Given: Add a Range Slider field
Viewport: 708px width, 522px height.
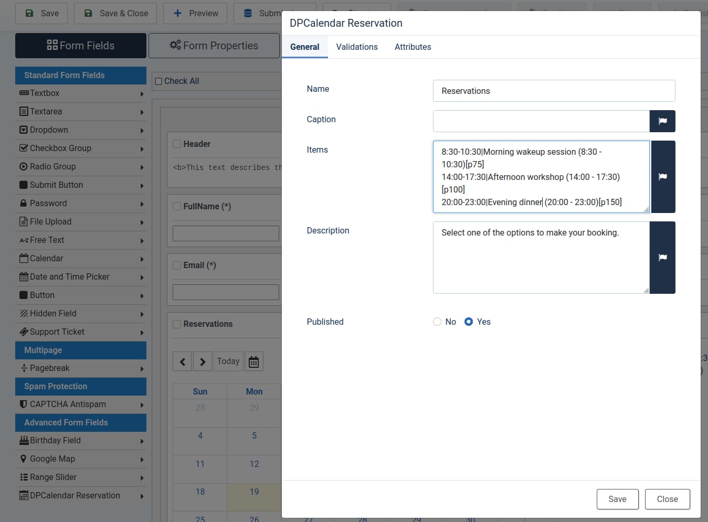Looking at the screenshot, I should tap(53, 477).
